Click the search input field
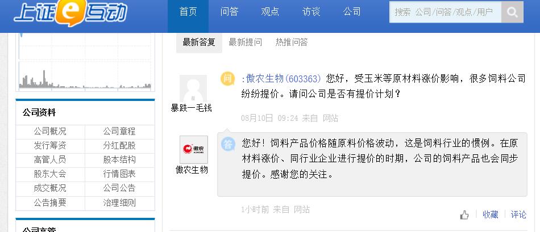The width and height of the screenshot is (540, 232). pyautogui.click(x=445, y=12)
